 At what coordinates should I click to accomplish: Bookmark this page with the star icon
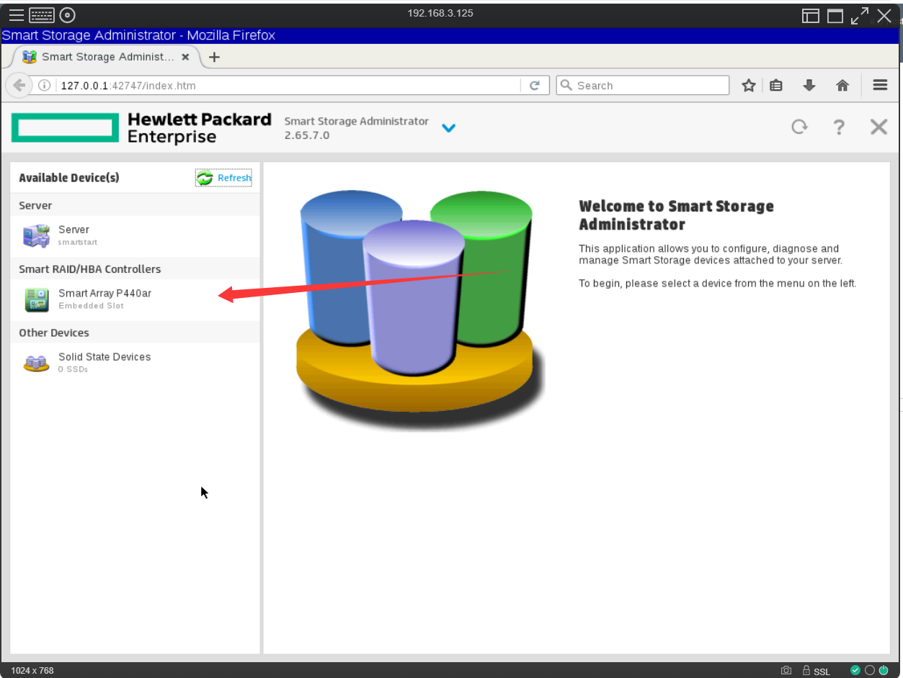(x=749, y=86)
